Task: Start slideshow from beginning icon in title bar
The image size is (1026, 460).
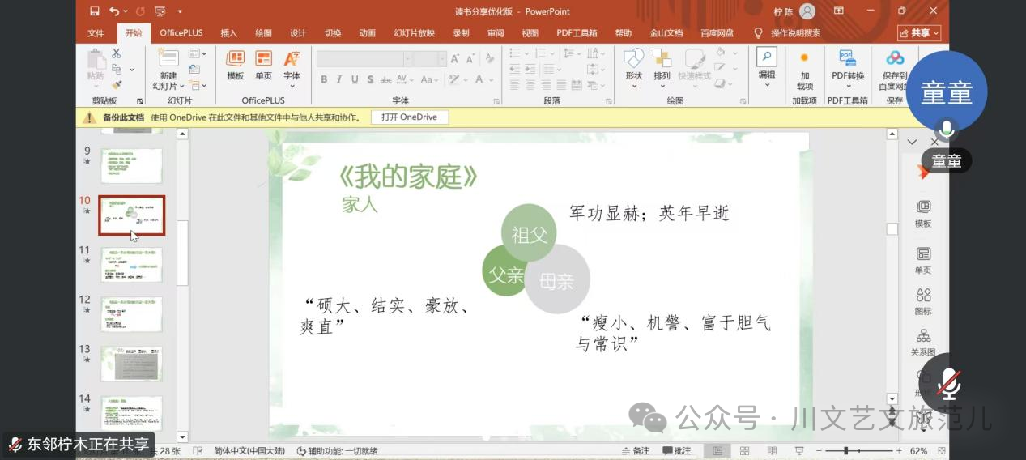Action: point(160,11)
